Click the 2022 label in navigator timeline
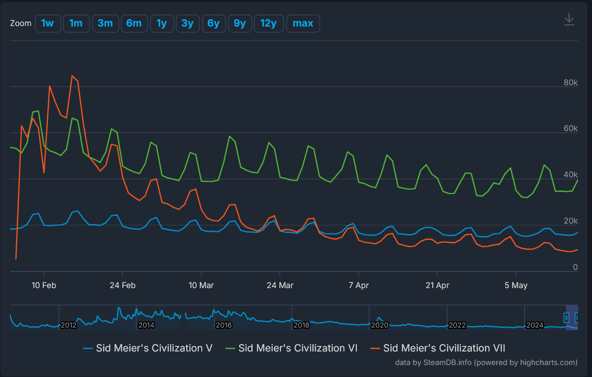The image size is (592, 377). (457, 325)
